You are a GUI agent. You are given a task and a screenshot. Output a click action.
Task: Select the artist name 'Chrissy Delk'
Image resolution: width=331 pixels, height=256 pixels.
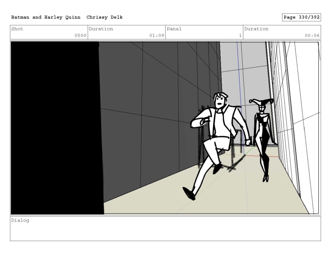coord(104,17)
